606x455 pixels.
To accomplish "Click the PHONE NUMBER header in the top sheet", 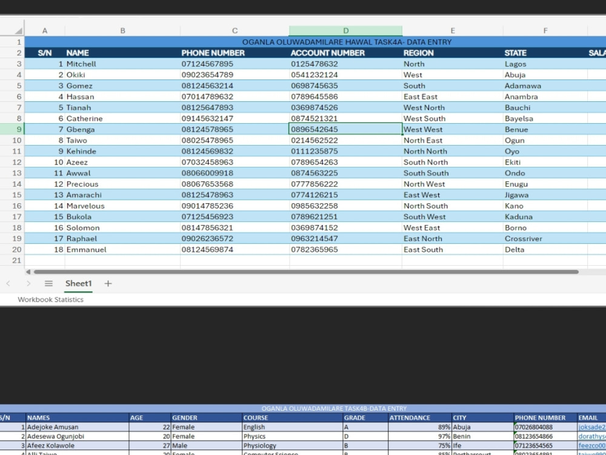I will pyautogui.click(x=235, y=53).
